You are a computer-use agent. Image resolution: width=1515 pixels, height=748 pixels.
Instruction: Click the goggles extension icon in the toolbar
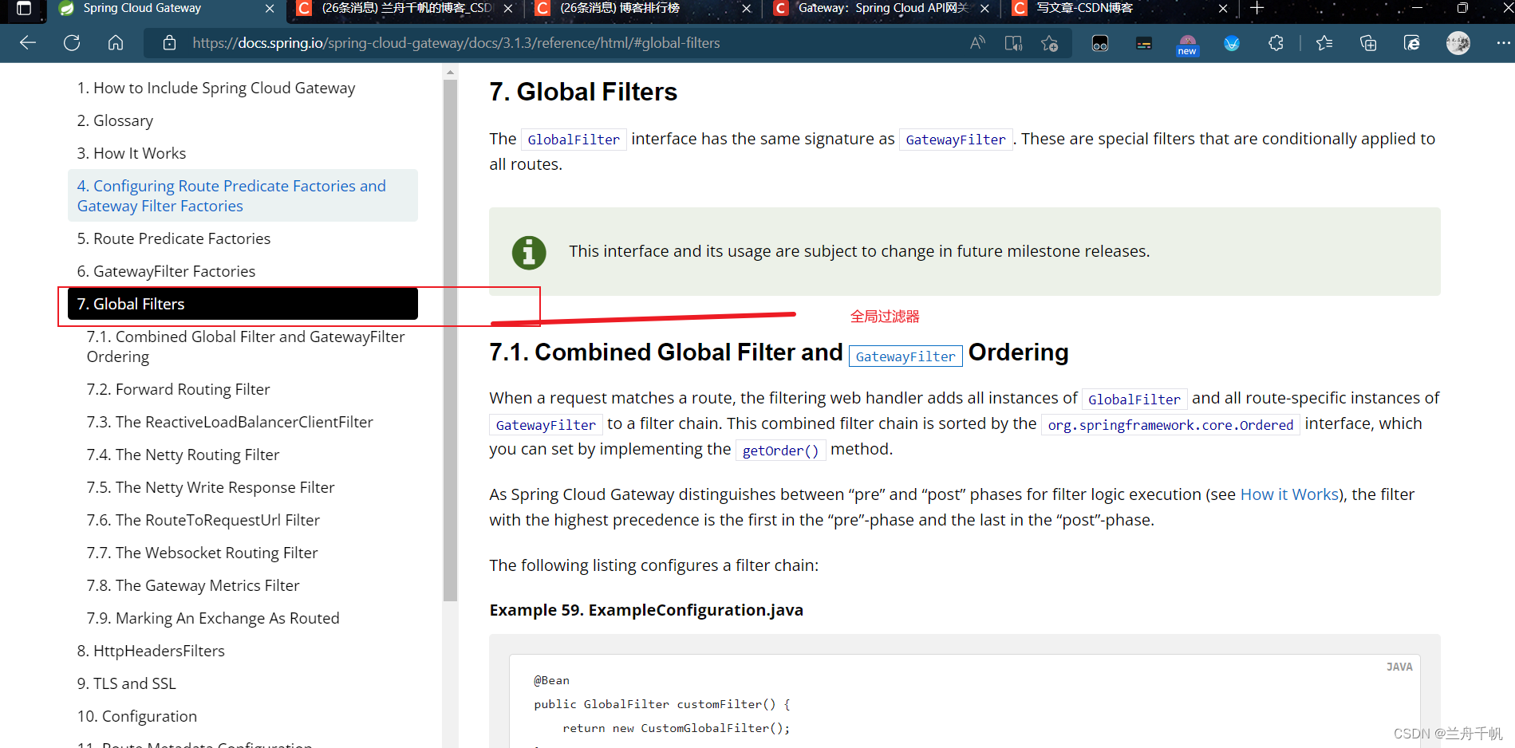click(x=1100, y=43)
